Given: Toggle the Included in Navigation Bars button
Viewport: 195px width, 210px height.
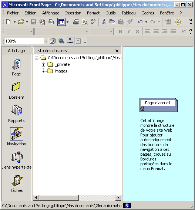Looking at the screenshot, I should tap(70, 41).
